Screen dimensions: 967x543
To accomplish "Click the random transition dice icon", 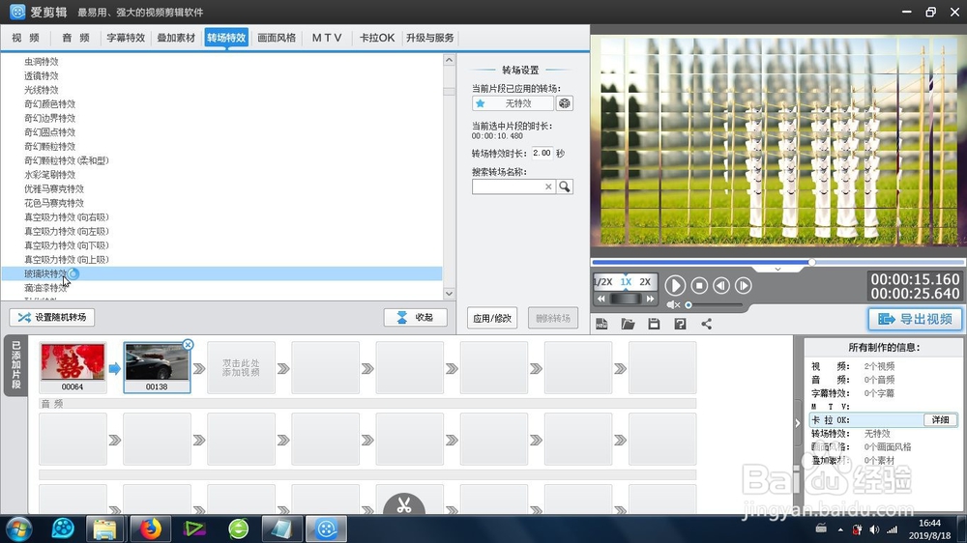I will point(565,103).
